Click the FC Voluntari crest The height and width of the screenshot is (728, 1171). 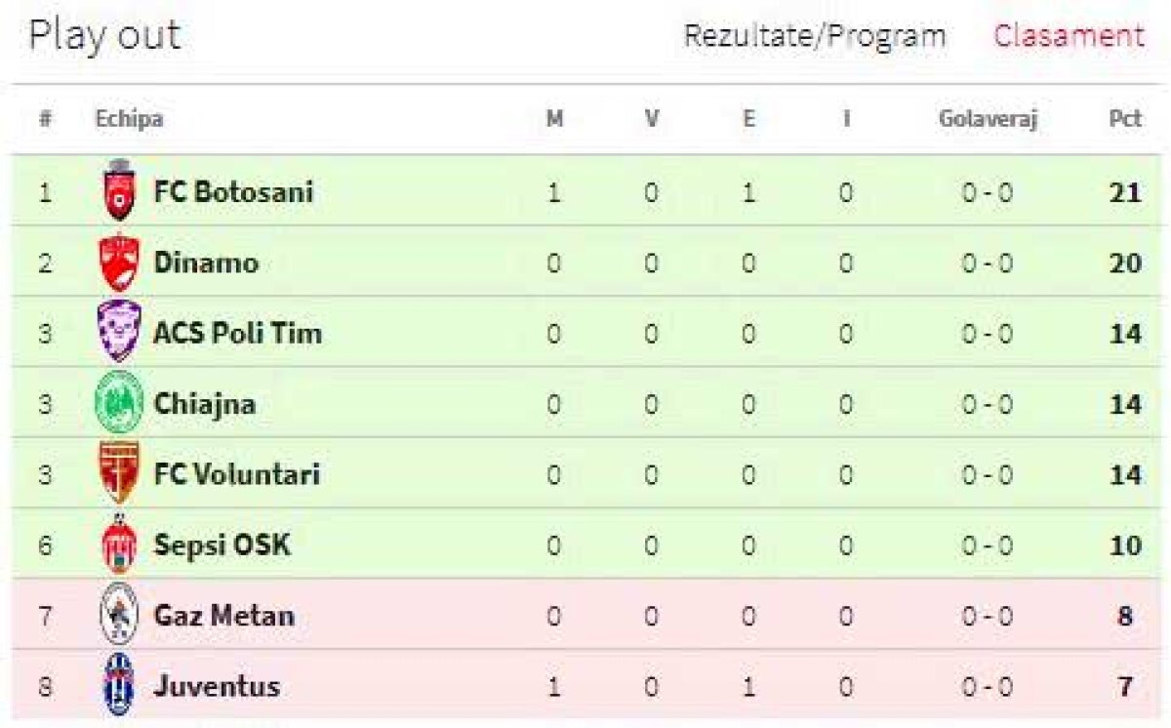[x=119, y=474]
